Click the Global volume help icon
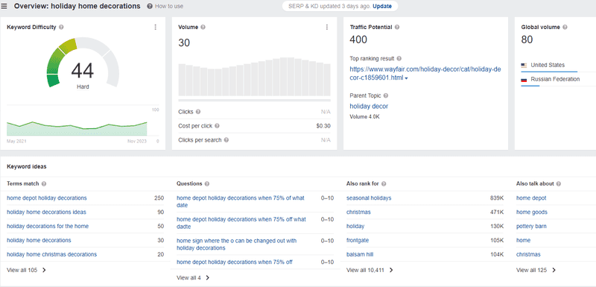 click(x=565, y=28)
